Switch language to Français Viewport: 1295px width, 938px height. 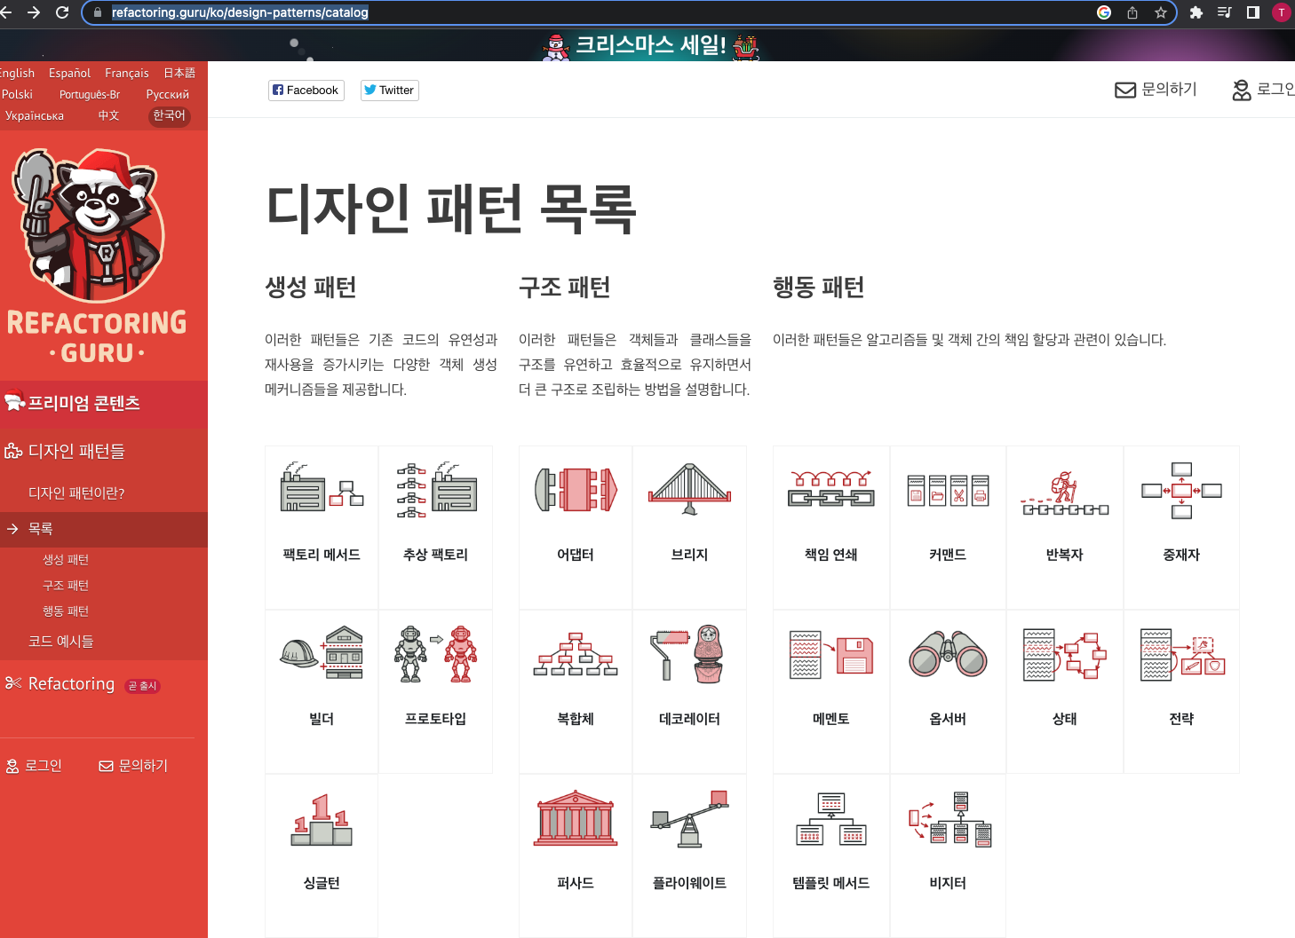tap(127, 73)
